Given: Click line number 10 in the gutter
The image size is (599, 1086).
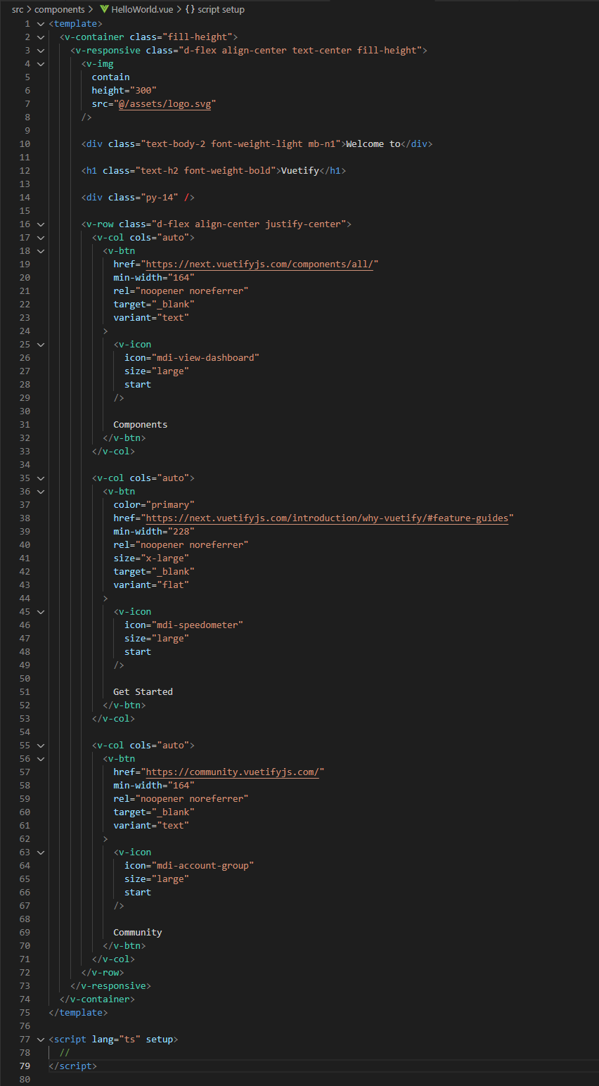Looking at the screenshot, I should (25, 144).
